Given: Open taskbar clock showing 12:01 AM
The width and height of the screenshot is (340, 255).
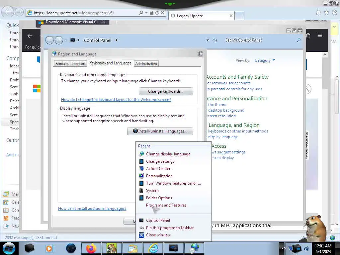Looking at the screenshot, I should tap(323, 248).
